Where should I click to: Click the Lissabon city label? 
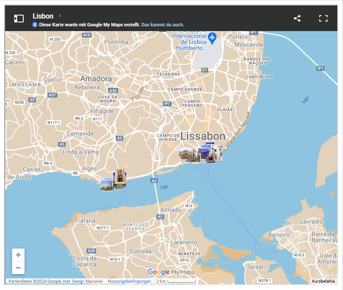point(203,136)
